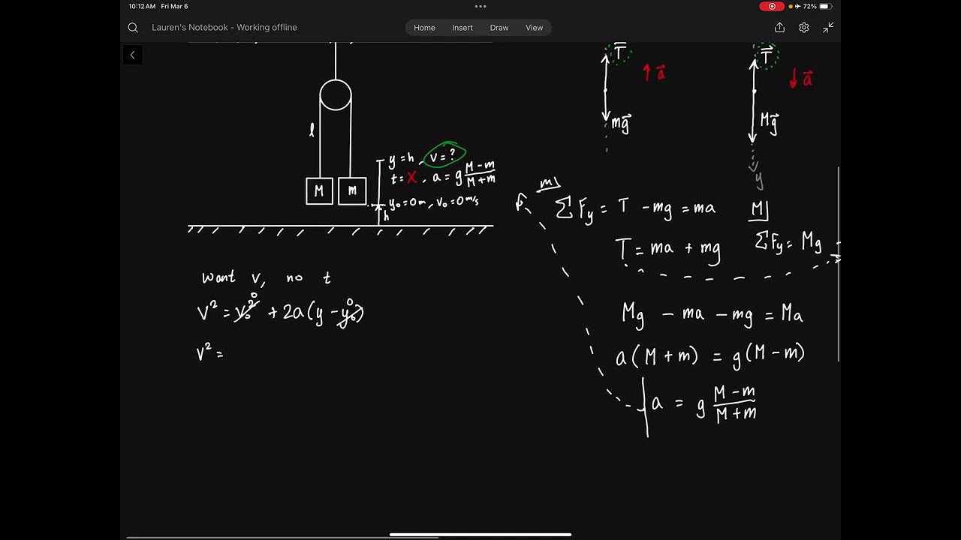The image size is (961, 540).
Task: Tap Lauren's Notebook title
Action: (224, 28)
